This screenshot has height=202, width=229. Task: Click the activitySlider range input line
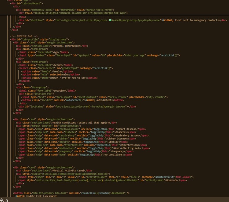(x=106, y=177)
